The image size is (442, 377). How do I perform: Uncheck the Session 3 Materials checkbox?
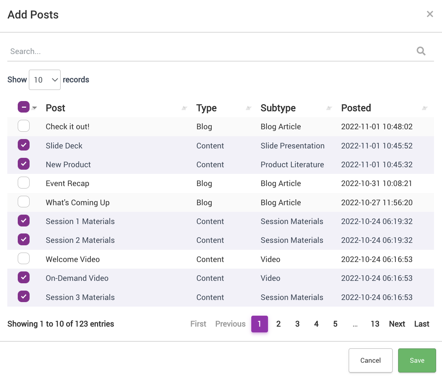click(24, 297)
